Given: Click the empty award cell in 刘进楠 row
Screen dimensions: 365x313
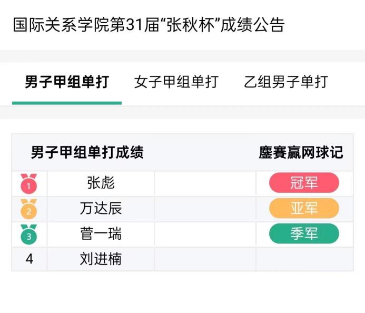Looking at the screenshot, I should 304,259.
